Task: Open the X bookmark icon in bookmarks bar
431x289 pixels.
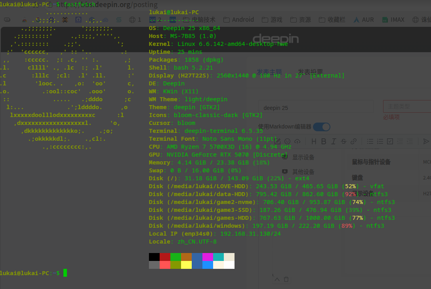Action: [65, 20]
